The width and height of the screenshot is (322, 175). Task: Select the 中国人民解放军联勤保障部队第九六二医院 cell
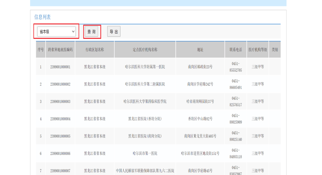click(145, 171)
